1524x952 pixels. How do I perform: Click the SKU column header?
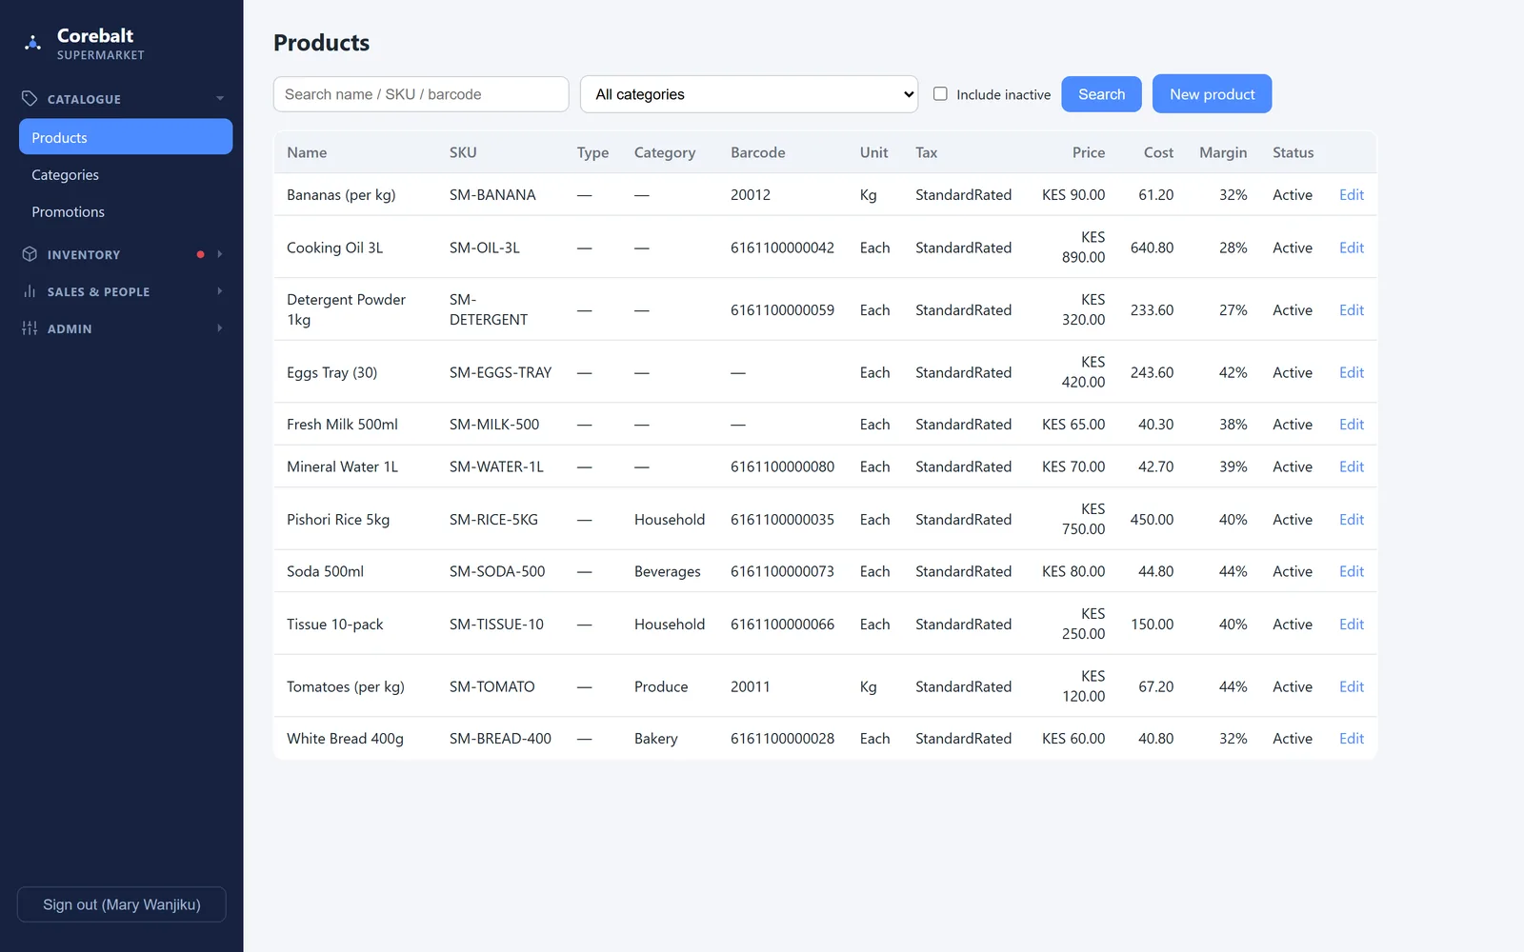463,152
